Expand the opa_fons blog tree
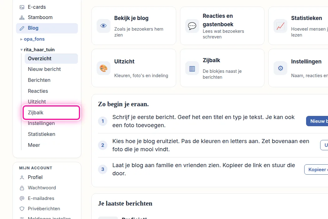This screenshot has width=328, height=219. coord(21,39)
